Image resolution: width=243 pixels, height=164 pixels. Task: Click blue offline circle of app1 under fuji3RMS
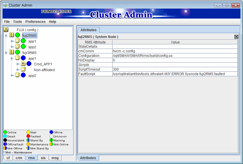[x=23, y=58]
